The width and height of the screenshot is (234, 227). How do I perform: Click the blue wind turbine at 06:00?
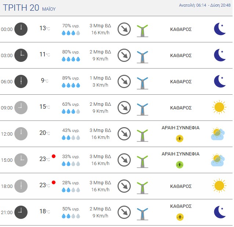(143, 83)
